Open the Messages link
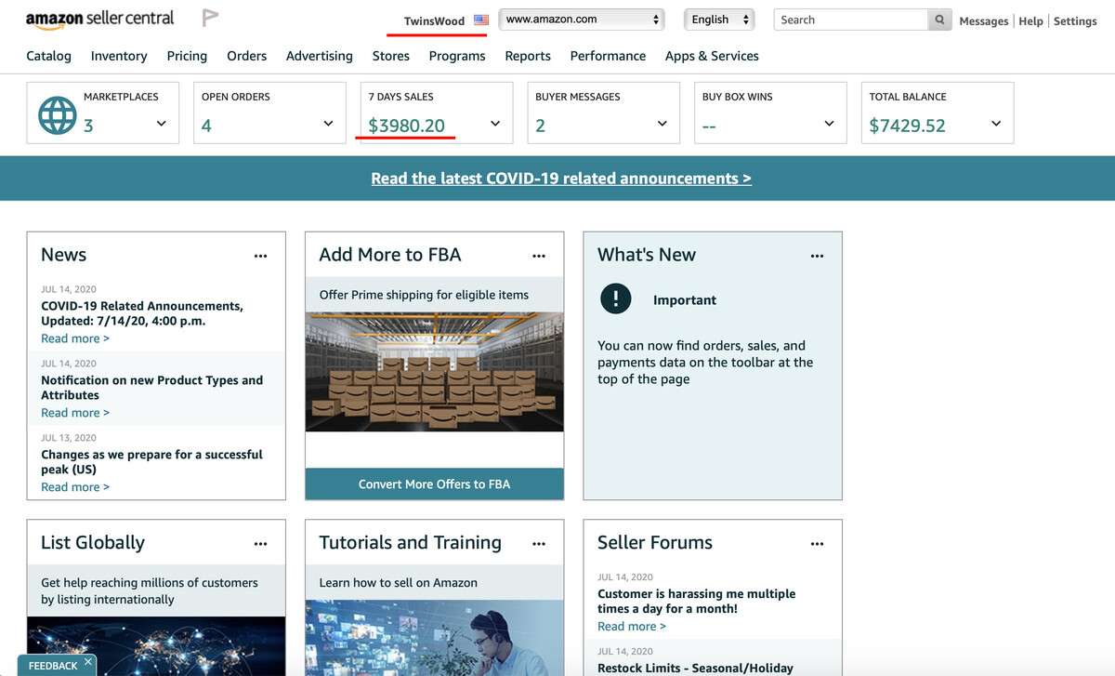This screenshot has width=1115, height=676. coord(984,20)
